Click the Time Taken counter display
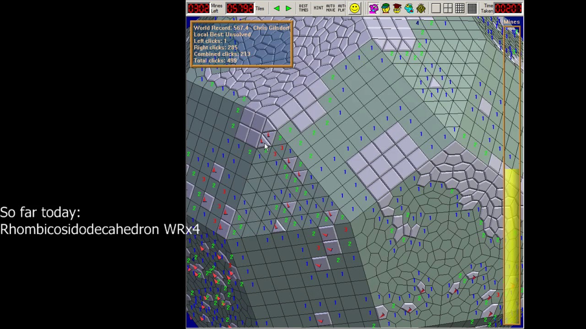Viewport: 586px width, 329px height. point(508,8)
